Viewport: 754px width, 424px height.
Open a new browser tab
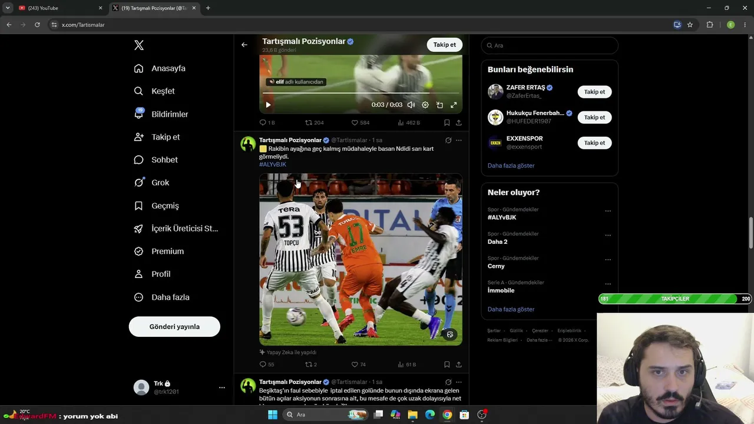(x=208, y=8)
